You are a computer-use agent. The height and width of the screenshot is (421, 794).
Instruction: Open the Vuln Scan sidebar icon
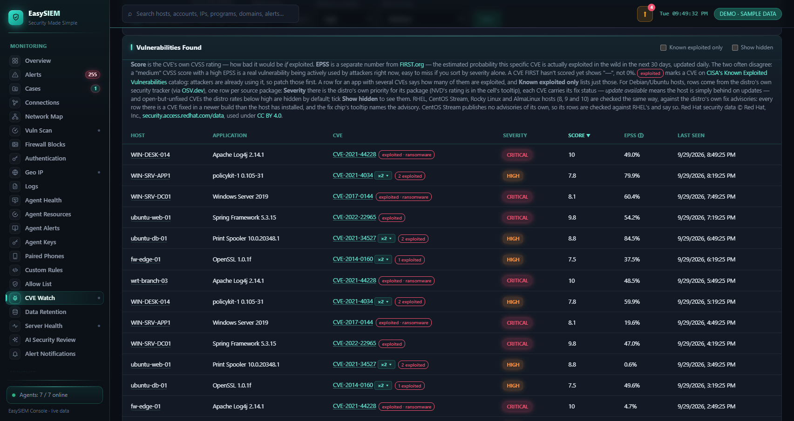15,131
